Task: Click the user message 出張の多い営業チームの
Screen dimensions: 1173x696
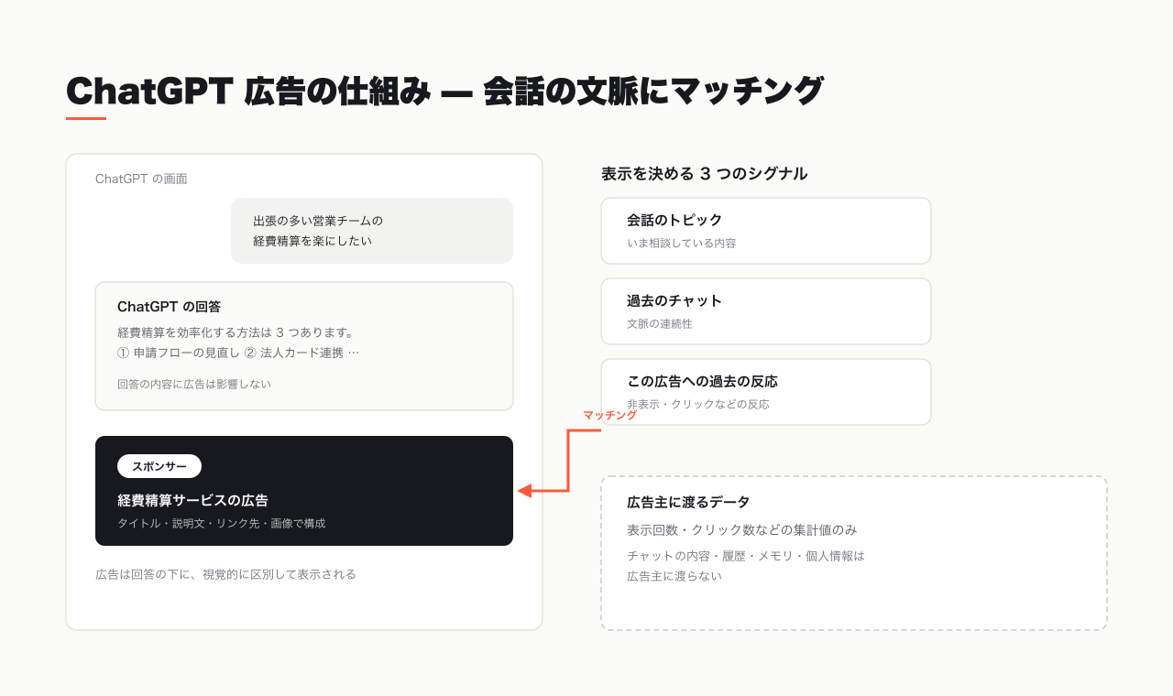Action: pos(318,221)
